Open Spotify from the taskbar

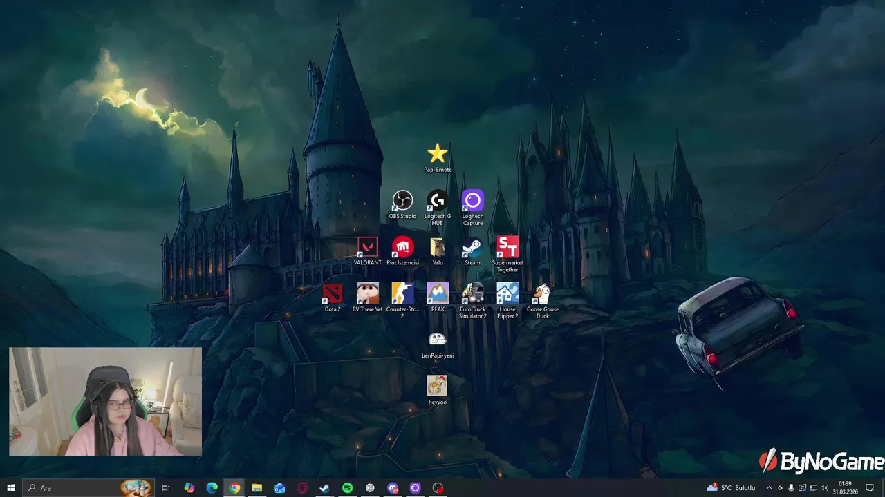coord(348,488)
